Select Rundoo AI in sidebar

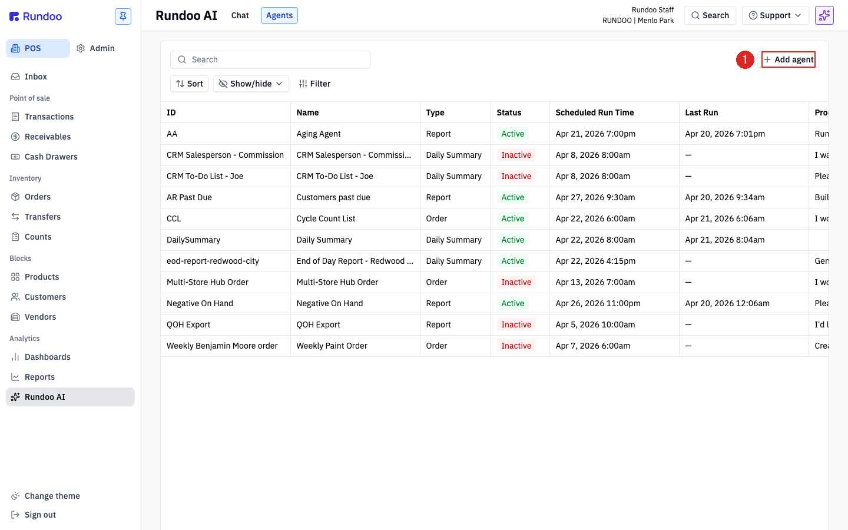click(71, 397)
